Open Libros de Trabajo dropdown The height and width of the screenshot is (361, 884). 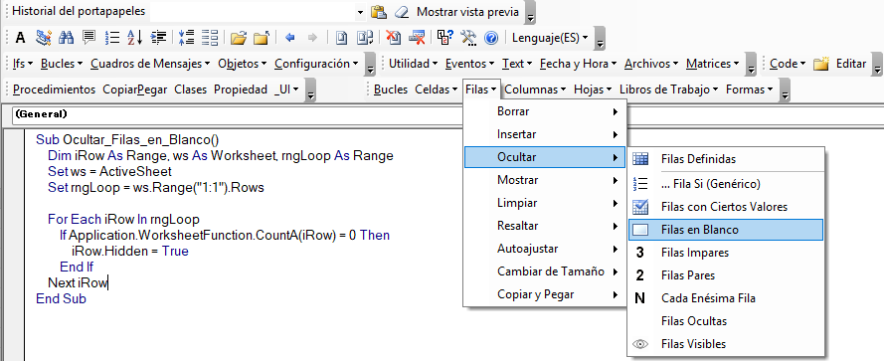pyautogui.click(x=668, y=90)
